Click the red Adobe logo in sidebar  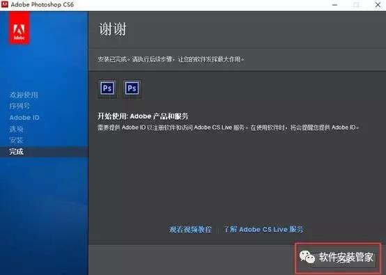20,29
